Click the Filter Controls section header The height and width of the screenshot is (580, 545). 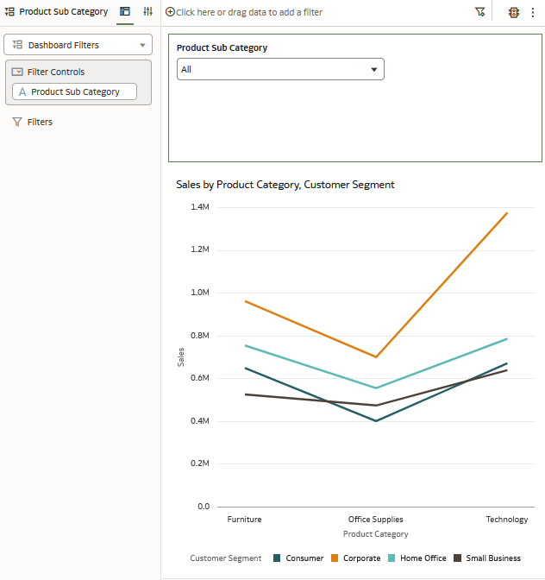click(x=56, y=72)
